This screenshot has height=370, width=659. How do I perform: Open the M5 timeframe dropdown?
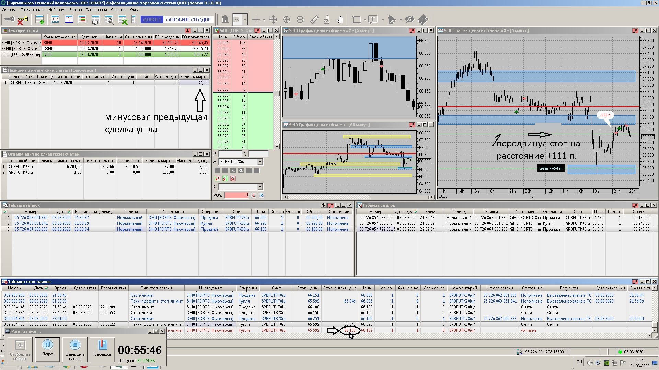[x=245, y=20]
